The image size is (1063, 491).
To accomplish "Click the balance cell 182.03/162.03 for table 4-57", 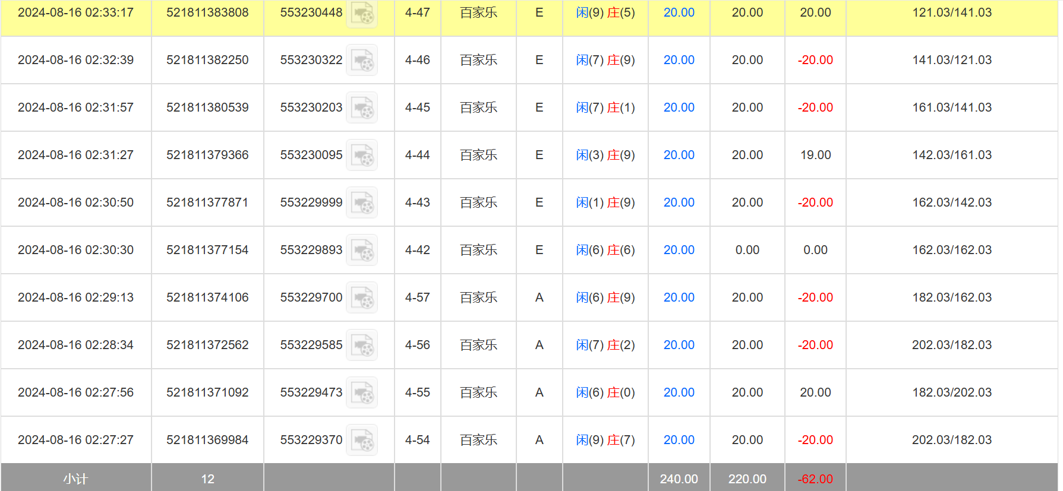I will click(x=951, y=297).
